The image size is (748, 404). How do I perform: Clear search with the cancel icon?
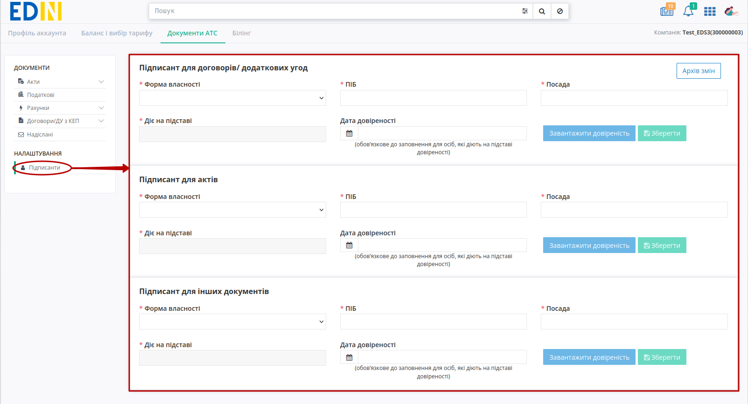click(560, 11)
